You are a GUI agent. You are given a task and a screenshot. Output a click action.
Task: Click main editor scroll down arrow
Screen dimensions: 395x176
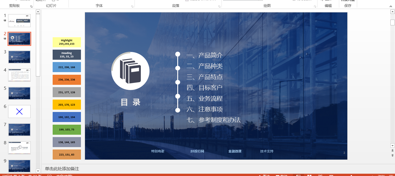point(392,145)
